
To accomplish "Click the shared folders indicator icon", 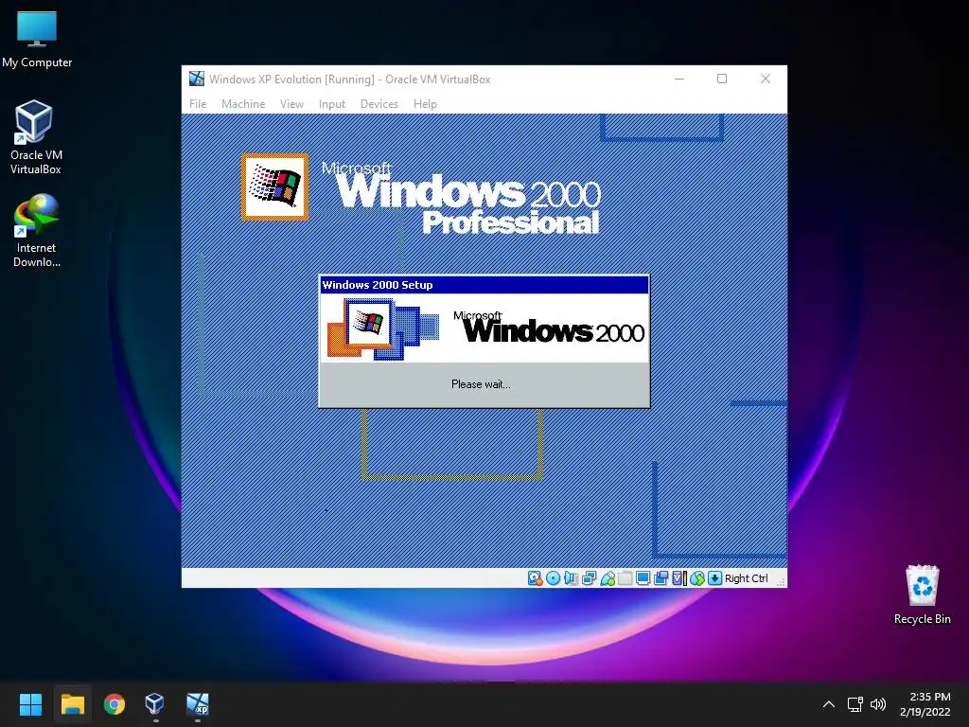I will tap(625, 578).
